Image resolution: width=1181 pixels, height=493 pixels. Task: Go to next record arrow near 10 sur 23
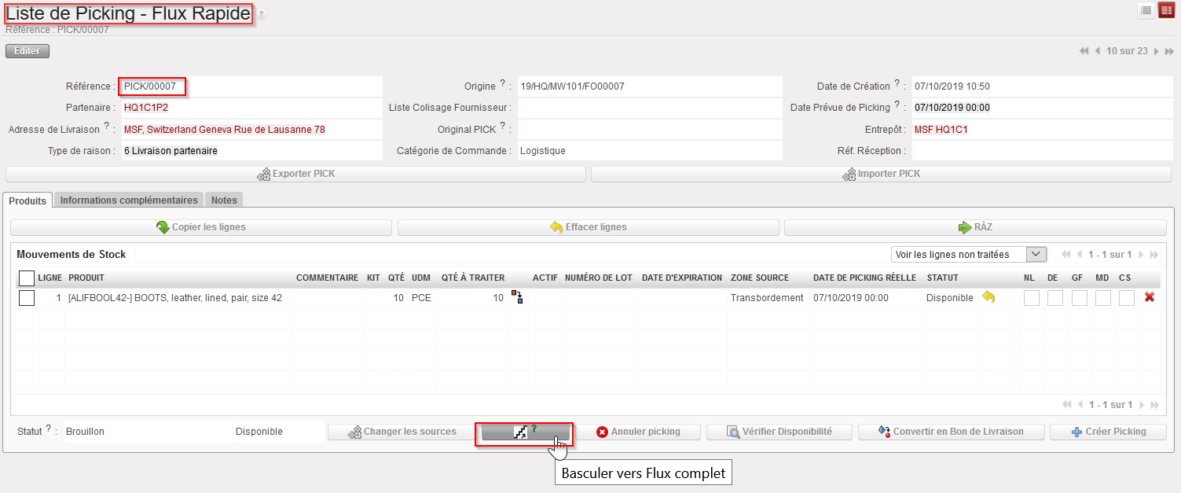pyautogui.click(x=1156, y=51)
